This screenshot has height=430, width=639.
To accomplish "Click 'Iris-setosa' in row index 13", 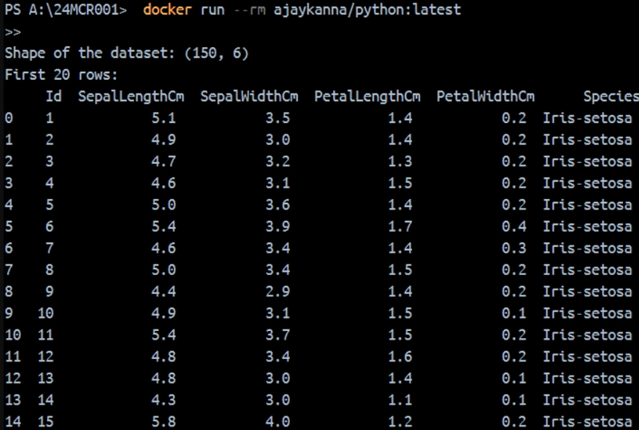I will coord(587,400).
